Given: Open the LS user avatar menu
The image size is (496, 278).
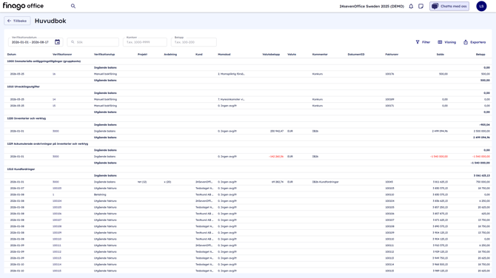Looking at the screenshot, I should pos(481,6).
